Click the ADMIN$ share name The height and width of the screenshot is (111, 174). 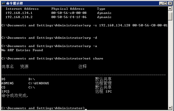coord(8,83)
